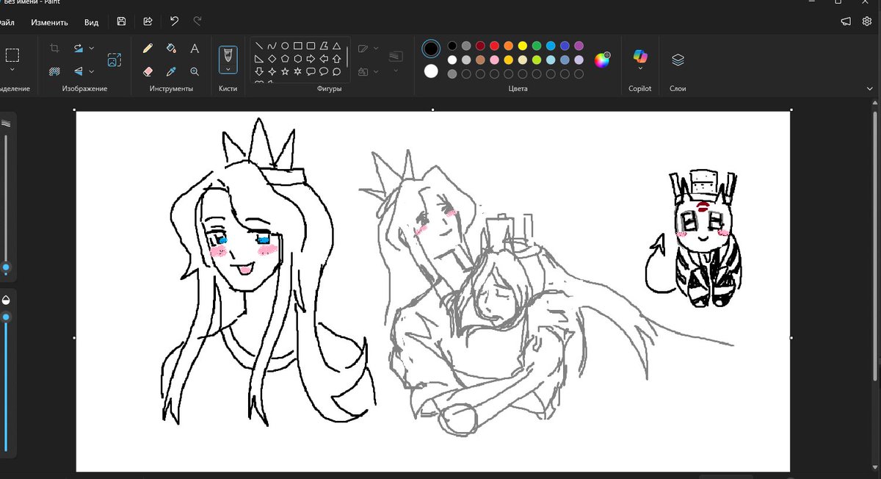
Task: Choose the pink color swatch
Action: (x=494, y=60)
